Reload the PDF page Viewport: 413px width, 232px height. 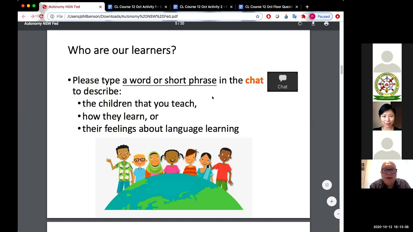[x=41, y=16]
